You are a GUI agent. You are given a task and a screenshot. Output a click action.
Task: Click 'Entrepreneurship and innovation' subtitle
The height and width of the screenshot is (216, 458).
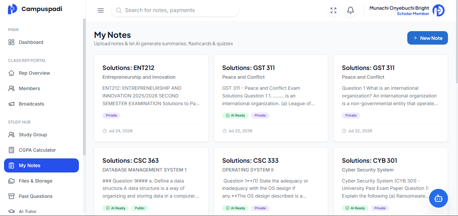(139, 77)
